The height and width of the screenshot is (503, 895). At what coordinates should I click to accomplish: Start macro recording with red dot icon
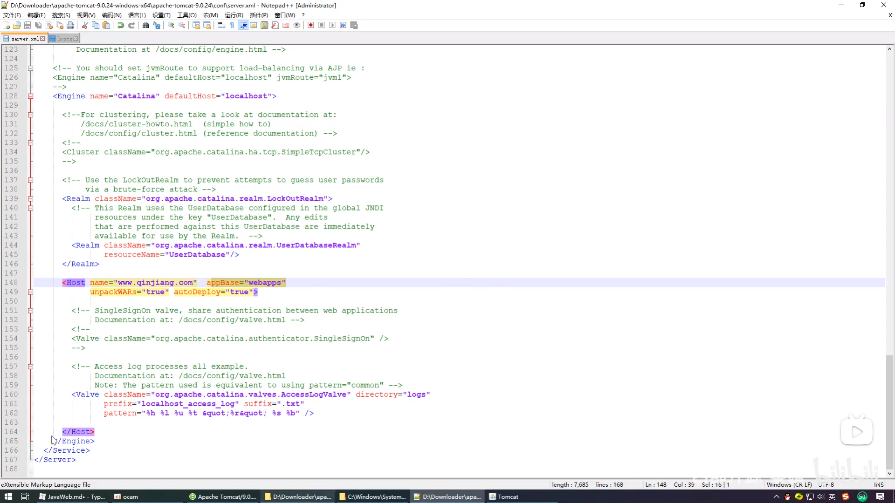pos(310,25)
